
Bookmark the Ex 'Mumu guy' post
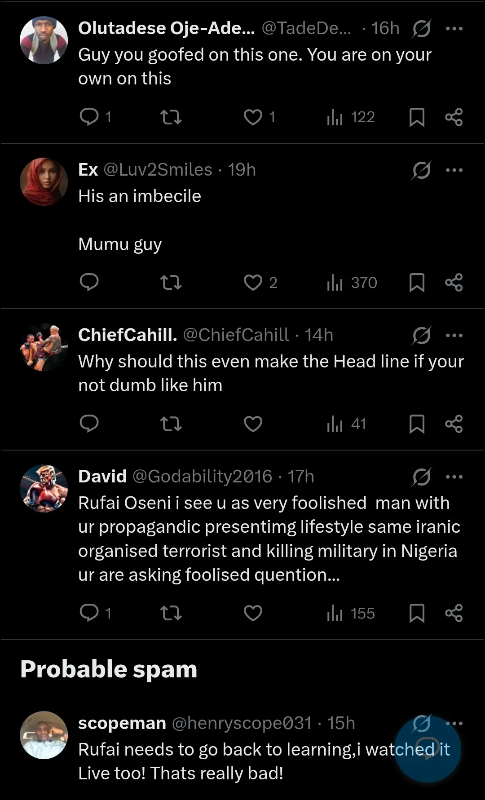(x=417, y=283)
